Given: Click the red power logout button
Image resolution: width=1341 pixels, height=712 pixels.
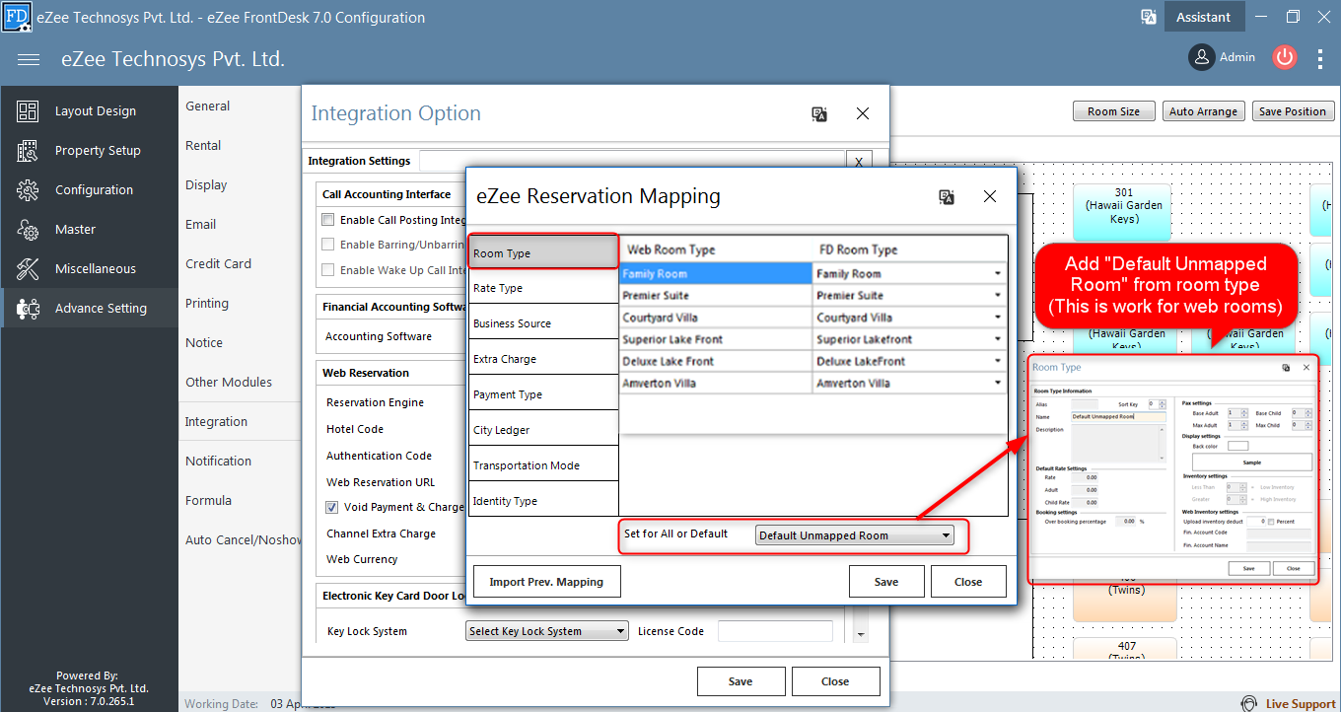Looking at the screenshot, I should pos(1284,57).
